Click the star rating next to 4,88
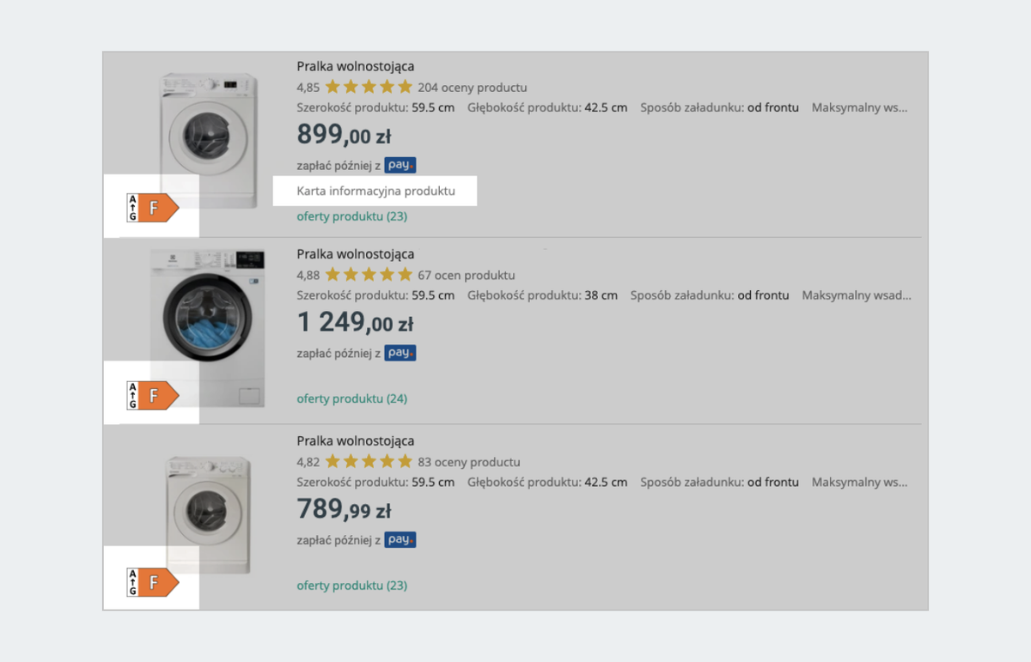This screenshot has height=662, width=1031. click(369, 276)
